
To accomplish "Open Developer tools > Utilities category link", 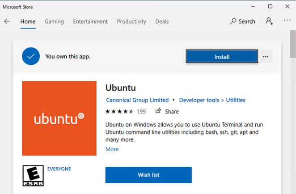I will 212,100.
